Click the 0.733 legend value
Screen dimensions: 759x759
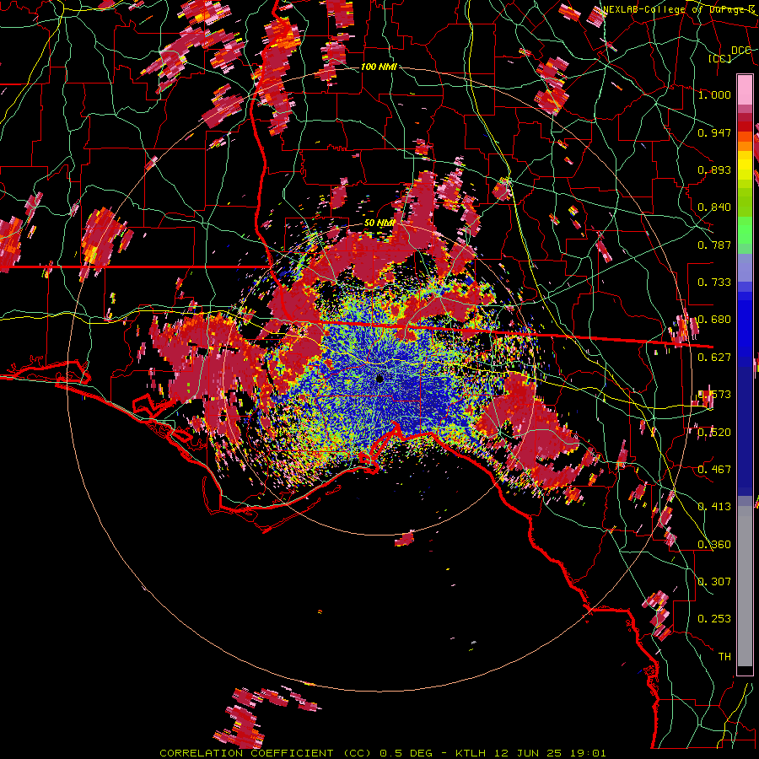click(x=714, y=283)
